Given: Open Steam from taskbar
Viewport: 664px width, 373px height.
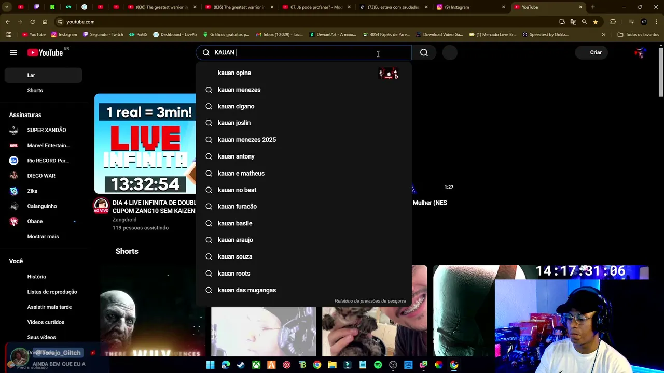Looking at the screenshot, I should pos(241,365).
